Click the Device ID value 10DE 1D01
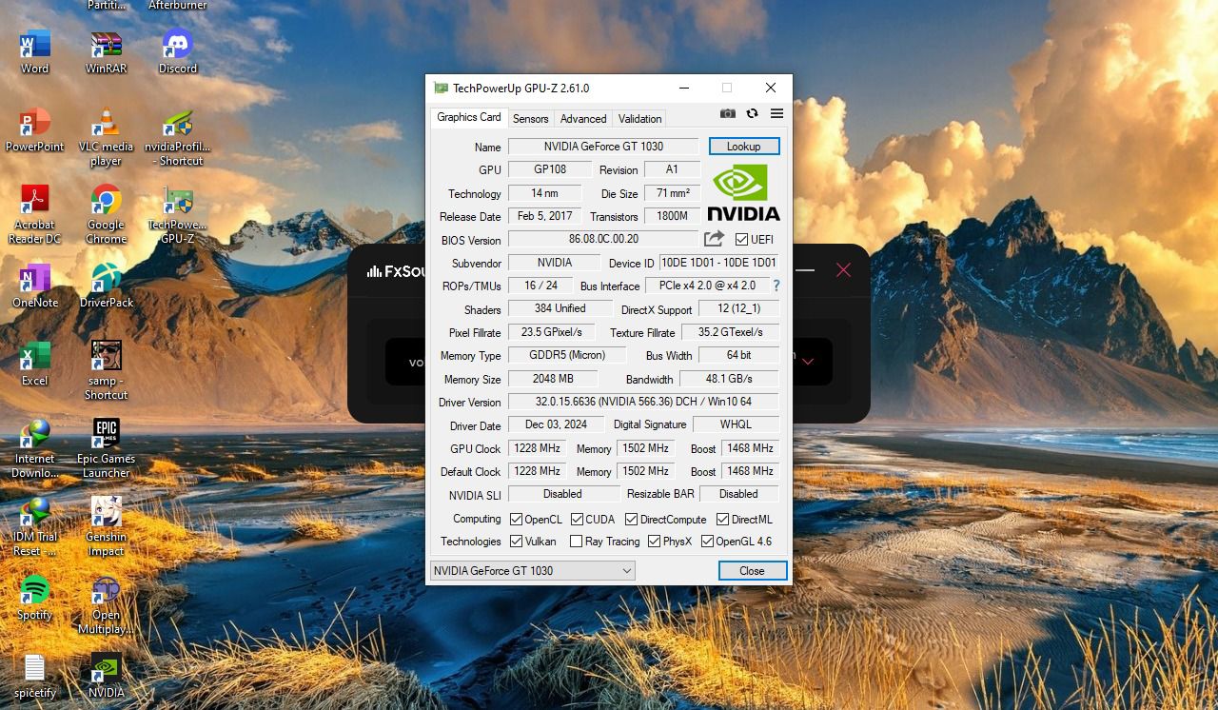The height and width of the screenshot is (710, 1218). (718, 263)
